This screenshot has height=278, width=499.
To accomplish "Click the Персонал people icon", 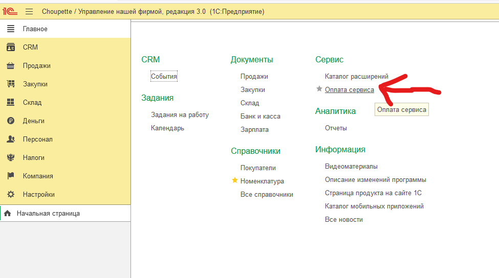I will click(x=10, y=139).
